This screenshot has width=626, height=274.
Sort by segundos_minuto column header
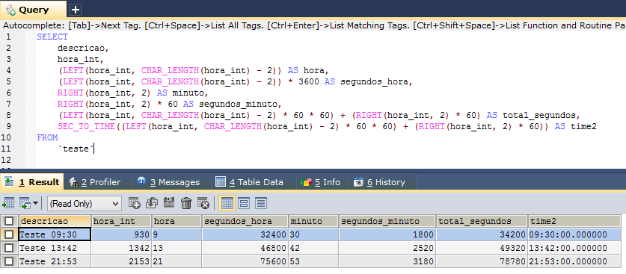click(387, 221)
